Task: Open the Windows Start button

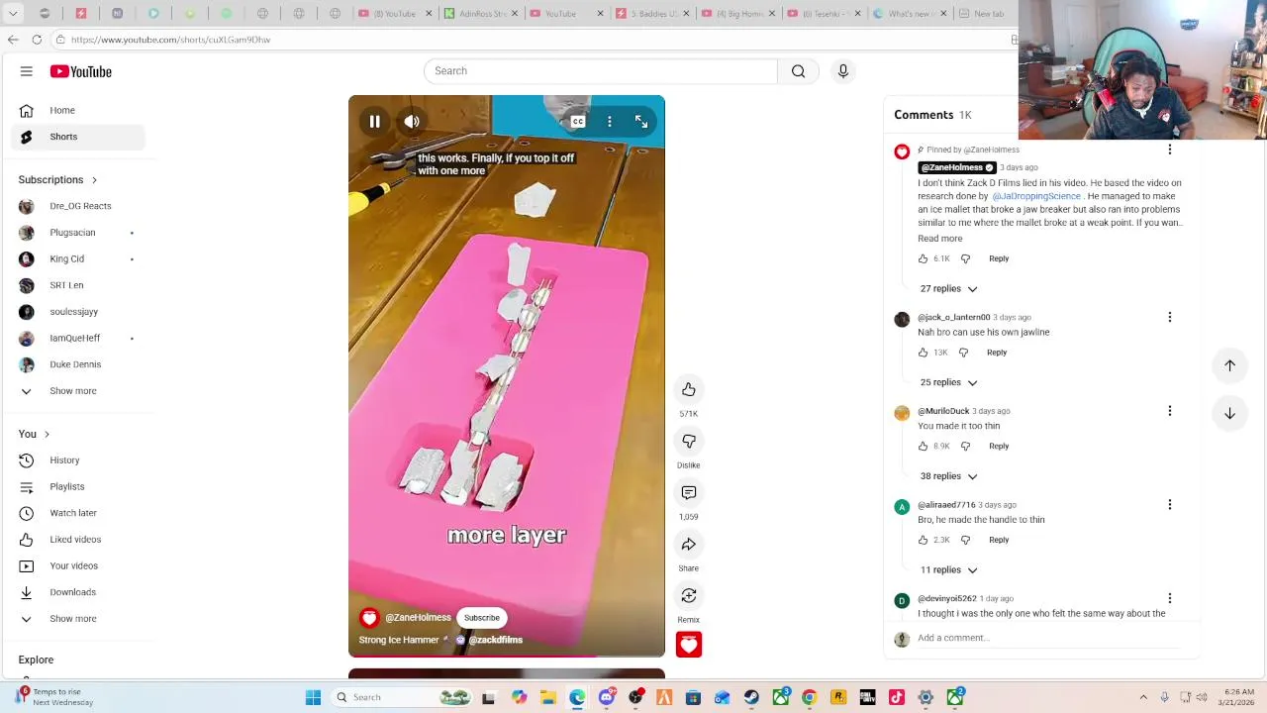Action: click(x=313, y=697)
